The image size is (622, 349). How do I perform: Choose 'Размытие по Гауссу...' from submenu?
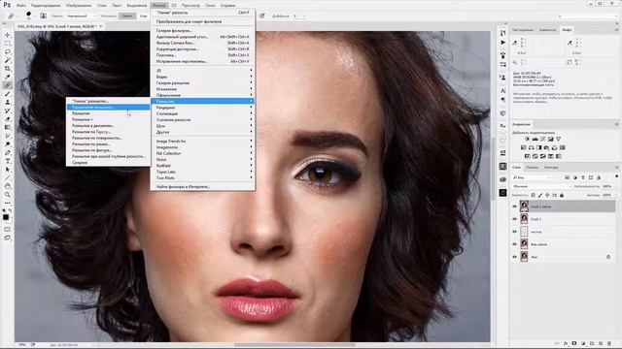pos(91,132)
